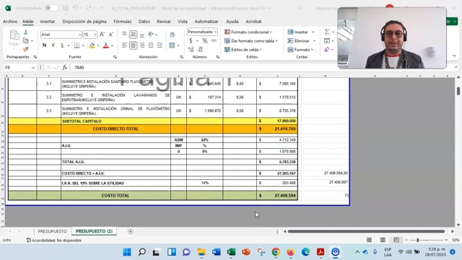
Task: Apply italic with the K button
Action: [x=53, y=45]
